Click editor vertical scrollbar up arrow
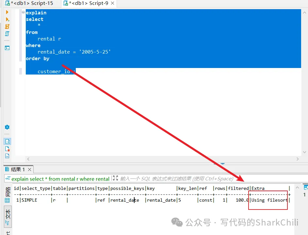The image size is (308, 235). [304, 12]
